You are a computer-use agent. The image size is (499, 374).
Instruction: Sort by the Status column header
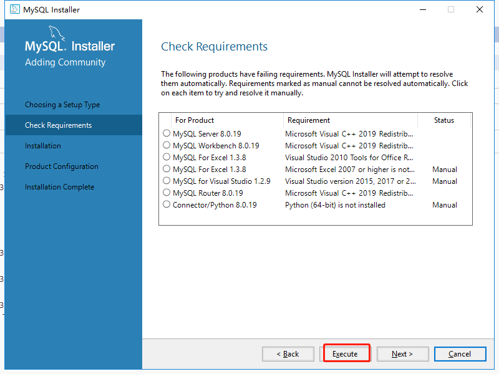tap(444, 120)
